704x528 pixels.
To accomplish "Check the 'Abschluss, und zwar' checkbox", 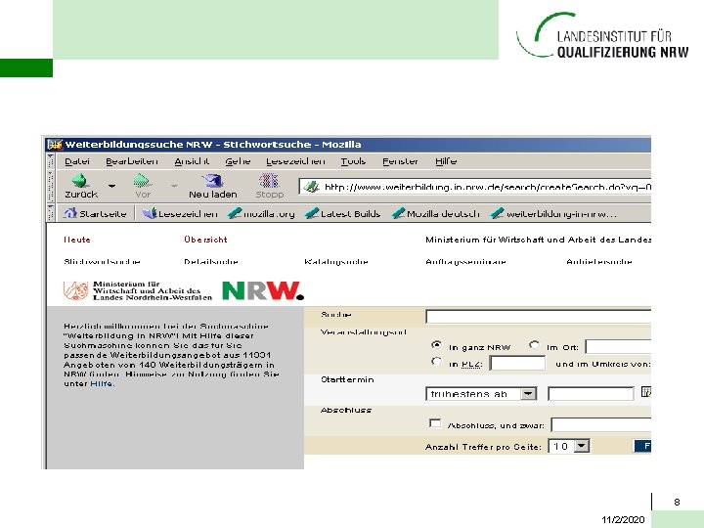I will click(x=435, y=423).
